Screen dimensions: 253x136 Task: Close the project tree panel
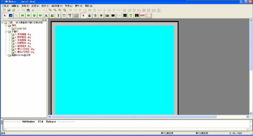[x=45, y=20]
